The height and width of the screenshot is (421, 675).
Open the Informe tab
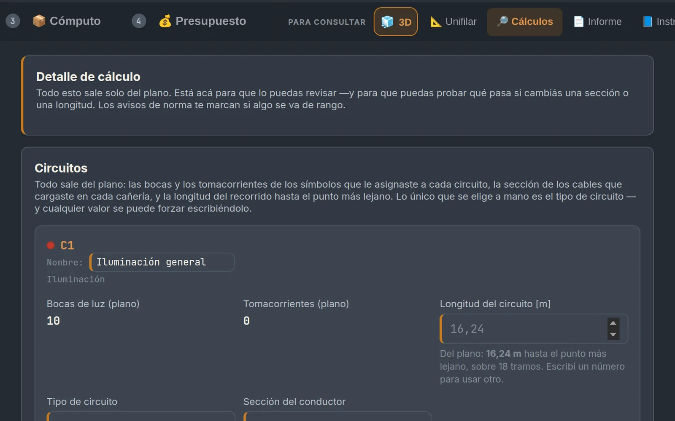tap(597, 21)
